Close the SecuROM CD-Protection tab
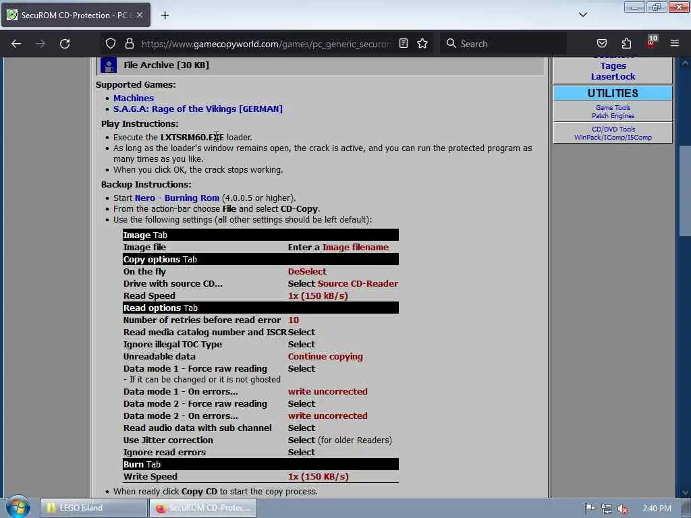Screen dimensions: 691x518 [x=140, y=15]
